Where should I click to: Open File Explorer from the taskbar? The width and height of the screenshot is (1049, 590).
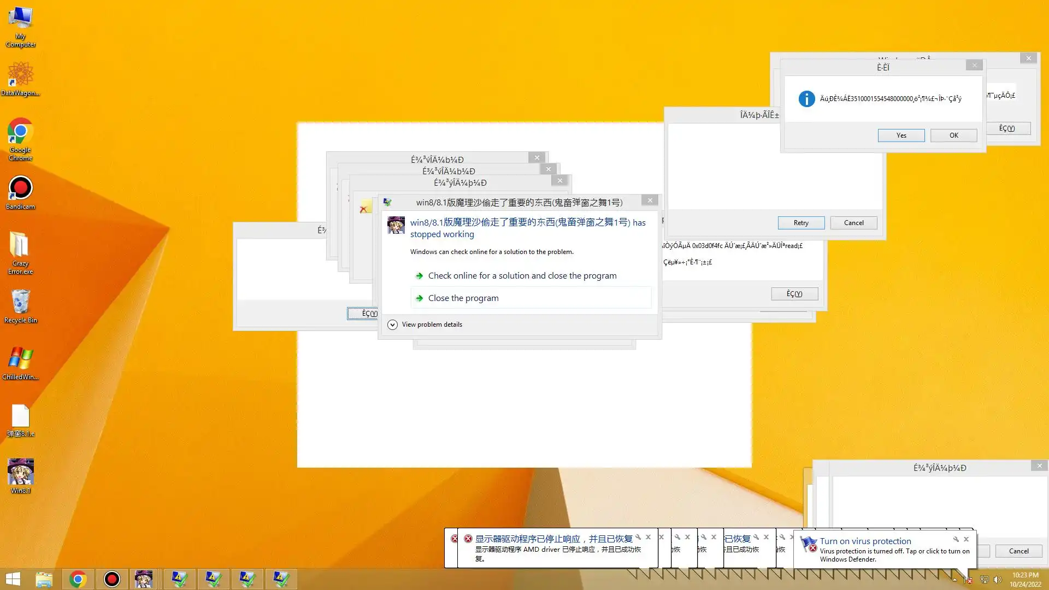coord(44,579)
